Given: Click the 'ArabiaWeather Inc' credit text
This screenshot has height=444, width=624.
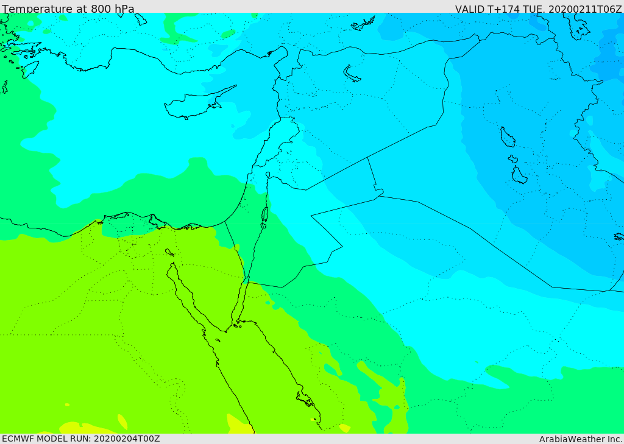Looking at the screenshot, I should (580, 439).
